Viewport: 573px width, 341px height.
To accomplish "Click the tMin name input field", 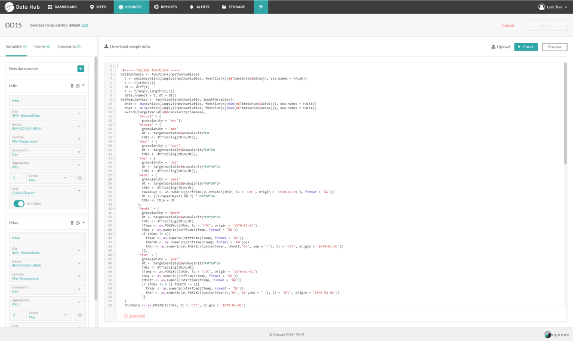I will [x=47, y=100].
